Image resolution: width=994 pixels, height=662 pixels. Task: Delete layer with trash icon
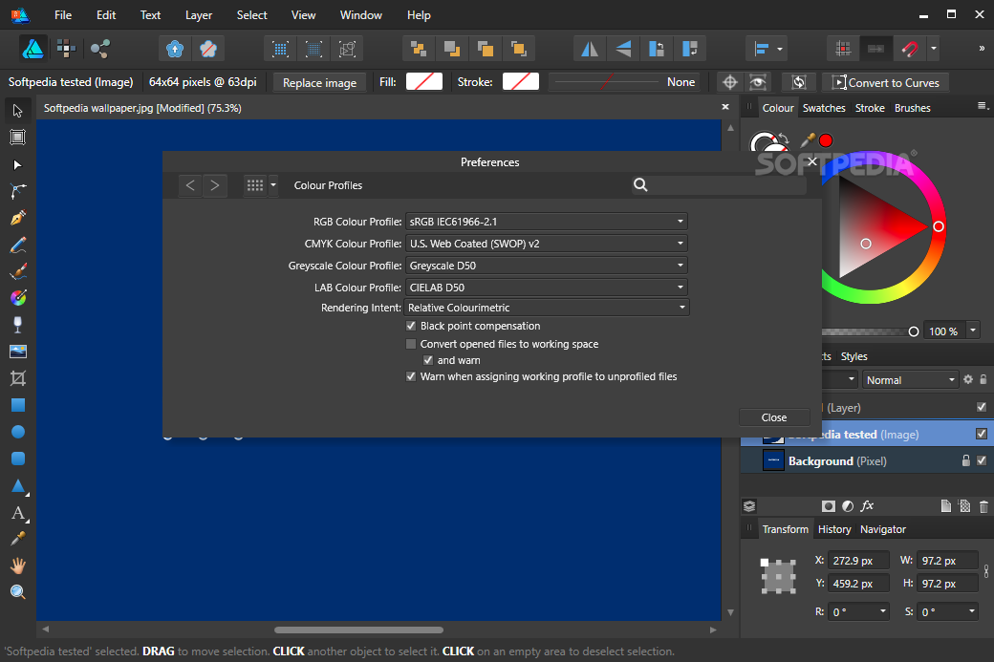[x=983, y=506]
